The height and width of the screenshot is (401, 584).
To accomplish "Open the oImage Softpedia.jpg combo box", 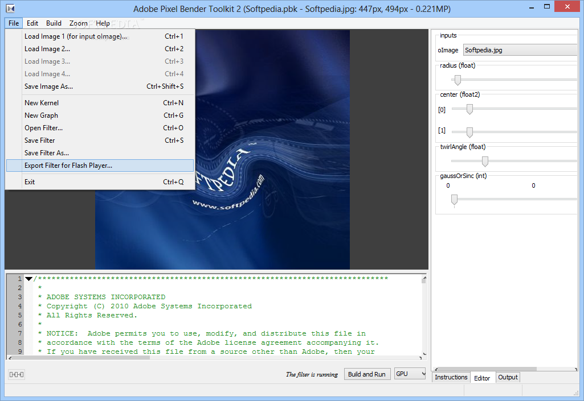I will tap(520, 50).
